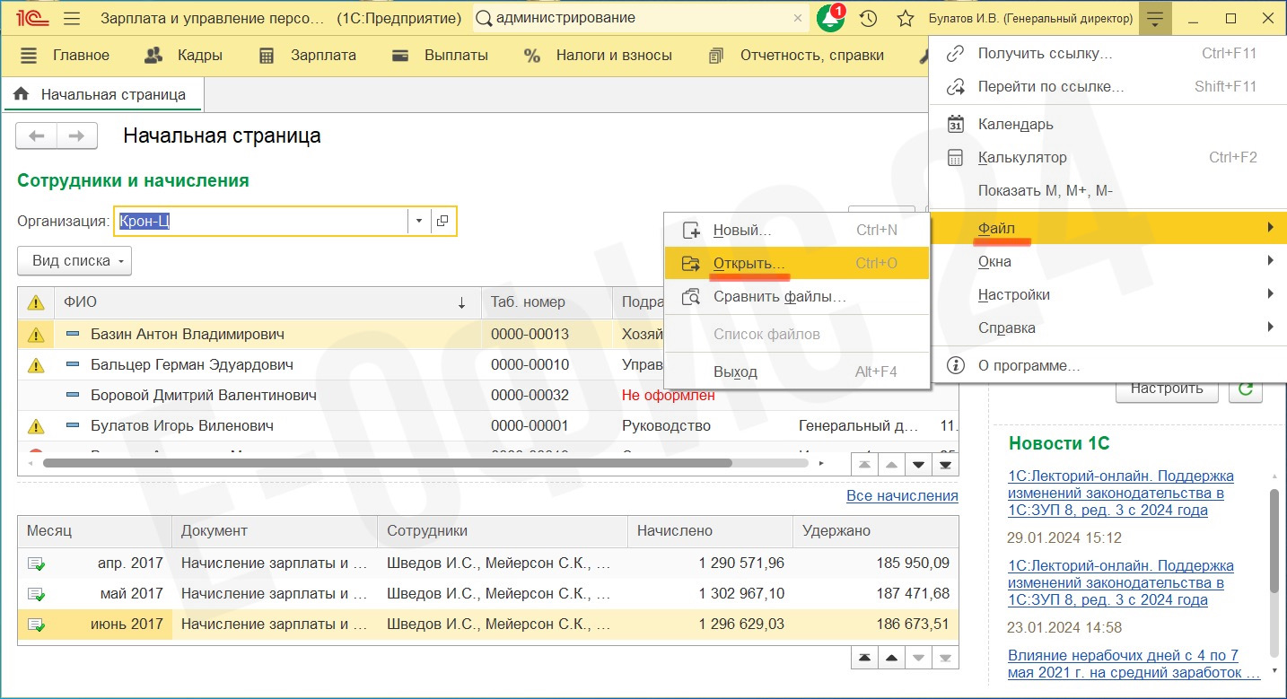This screenshot has height=699, width=1287.
Task: Click the hamburger main menu icon
Action: click(73, 18)
